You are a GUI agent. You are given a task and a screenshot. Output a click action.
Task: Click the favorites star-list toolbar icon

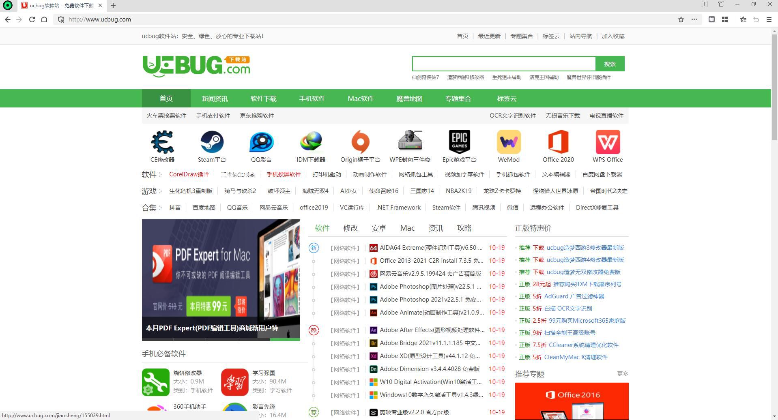click(743, 19)
